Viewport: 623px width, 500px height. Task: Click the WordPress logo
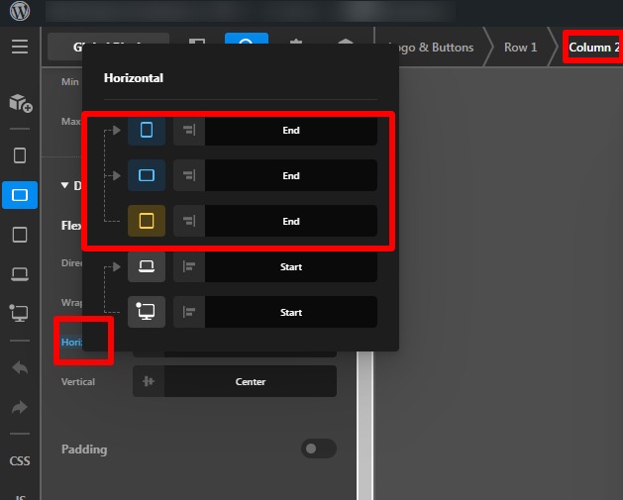click(20, 13)
